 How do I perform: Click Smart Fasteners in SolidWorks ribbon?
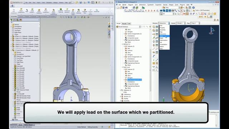coord(39,11)
